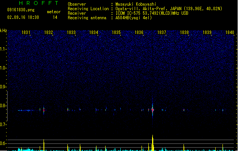Click the long horizontal echo trace under 1831

tap(25, 110)
